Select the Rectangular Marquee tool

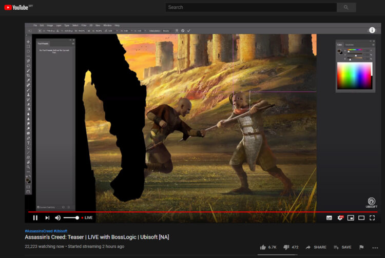[x=28, y=47]
